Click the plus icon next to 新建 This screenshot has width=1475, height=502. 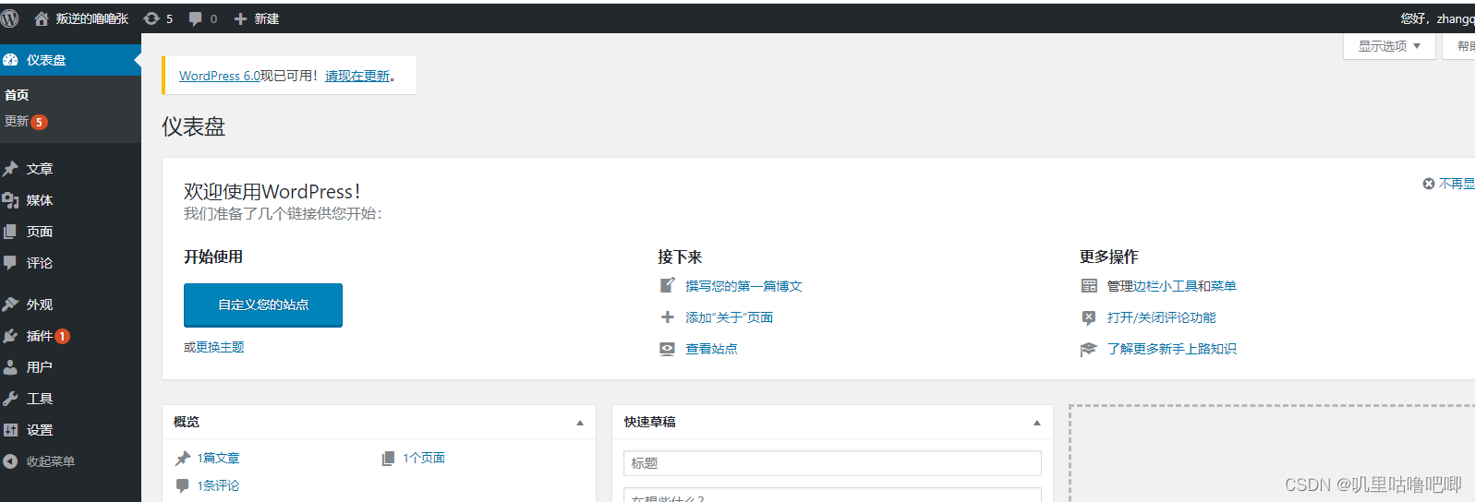coord(240,18)
